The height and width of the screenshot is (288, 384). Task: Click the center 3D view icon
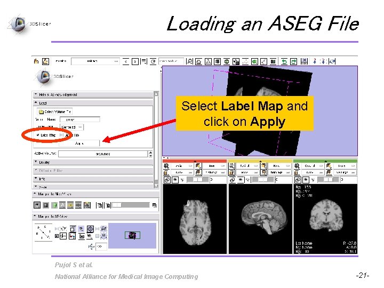[90, 229]
